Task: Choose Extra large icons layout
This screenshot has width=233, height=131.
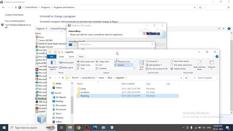Action: click(x=86, y=61)
